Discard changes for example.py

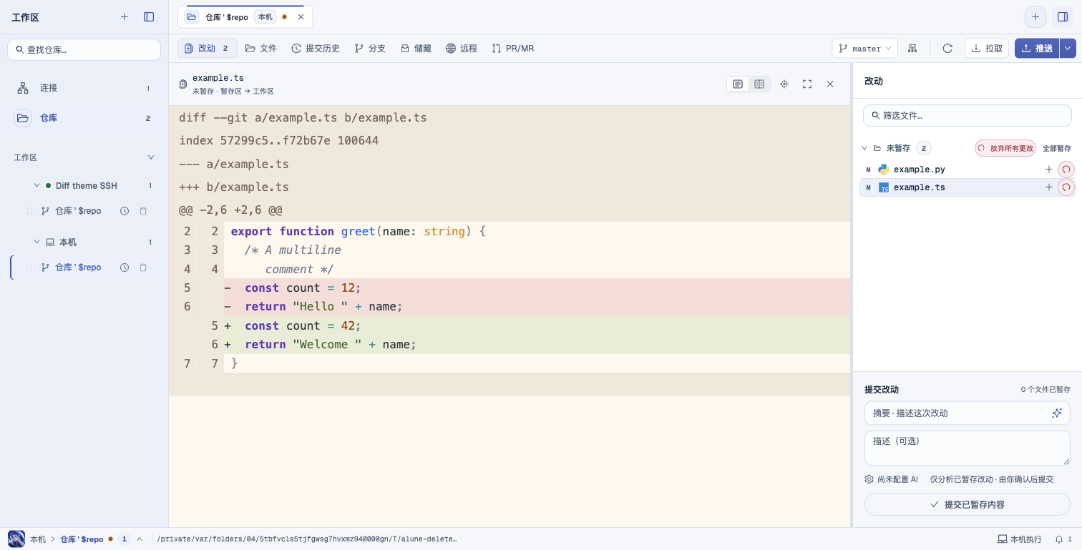click(1066, 170)
